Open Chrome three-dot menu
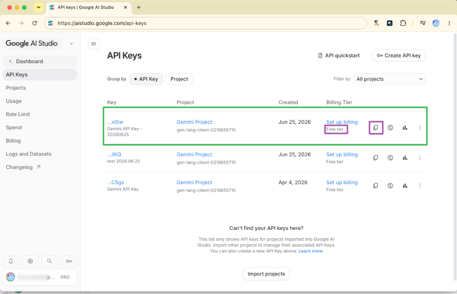 (x=449, y=23)
